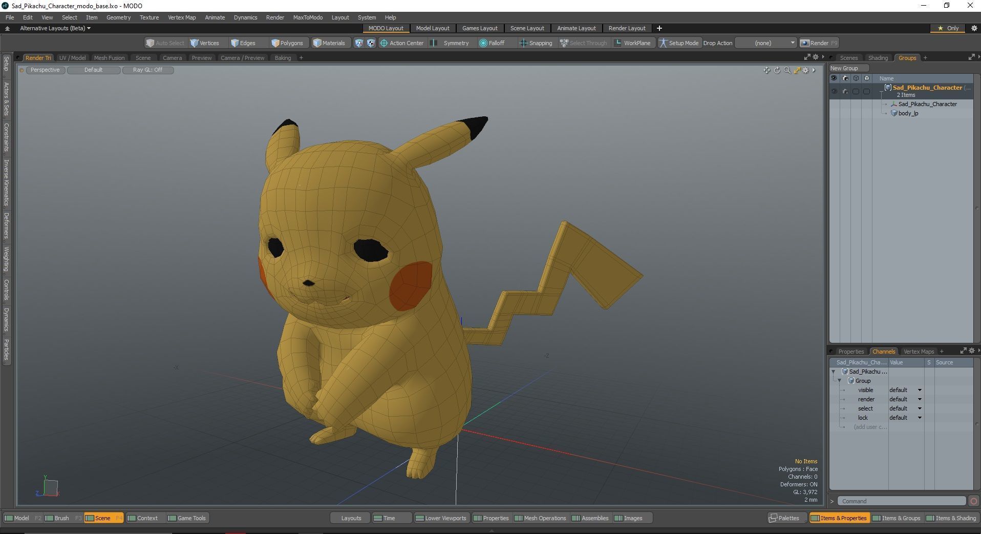
Task: Click the viewport zoom magnifier icon
Action: (787, 70)
